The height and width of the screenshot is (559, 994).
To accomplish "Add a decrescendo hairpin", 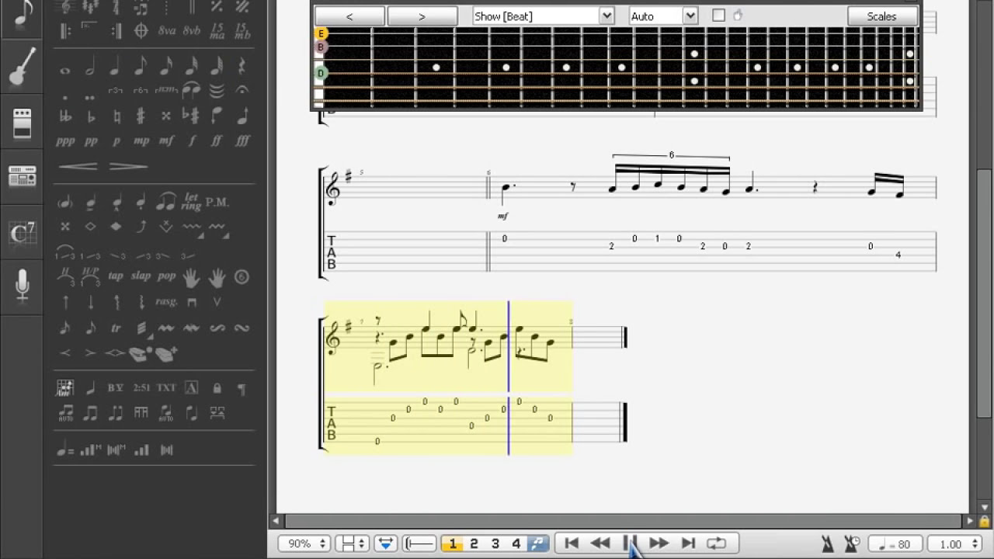I will [129, 166].
